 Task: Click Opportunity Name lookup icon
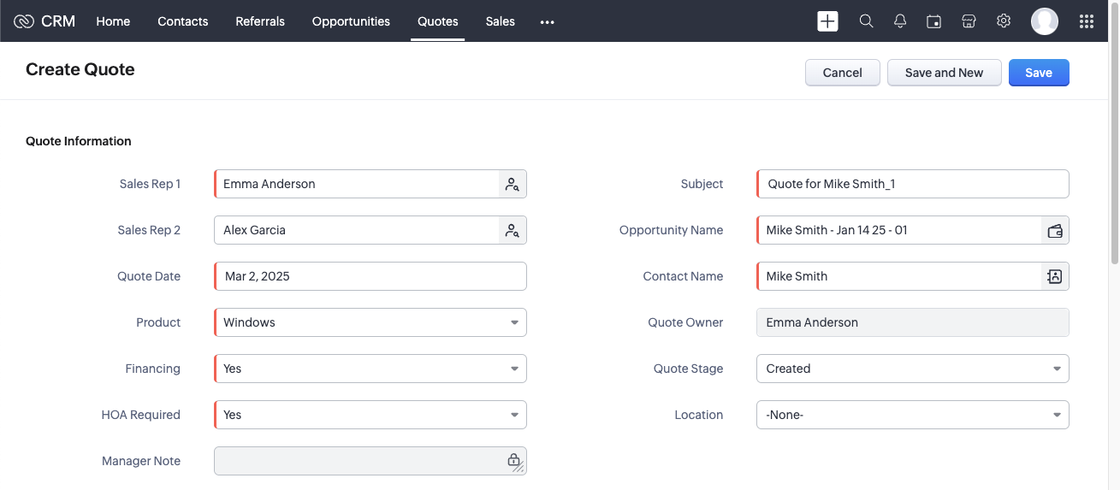click(1055, 230)
